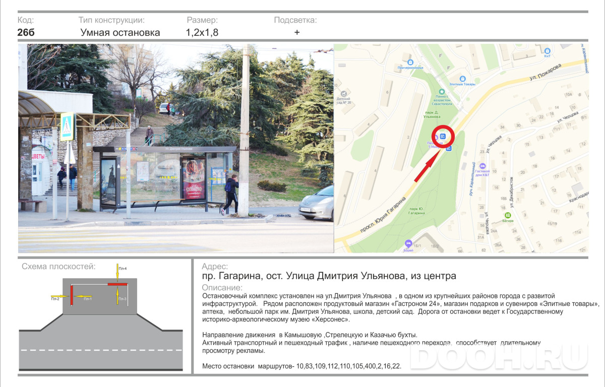Click the ул. Декабристов street label
The image size is (605, 387).
(x=511, y=192)
